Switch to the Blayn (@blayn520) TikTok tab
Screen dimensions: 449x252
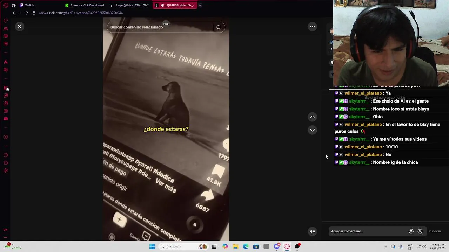click(x=129, y=5)
